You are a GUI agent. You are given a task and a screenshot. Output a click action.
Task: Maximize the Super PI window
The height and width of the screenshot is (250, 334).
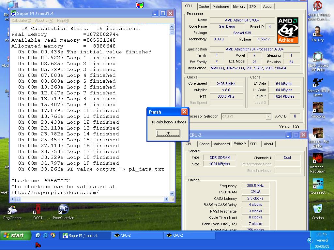click(x=163, y=13)
